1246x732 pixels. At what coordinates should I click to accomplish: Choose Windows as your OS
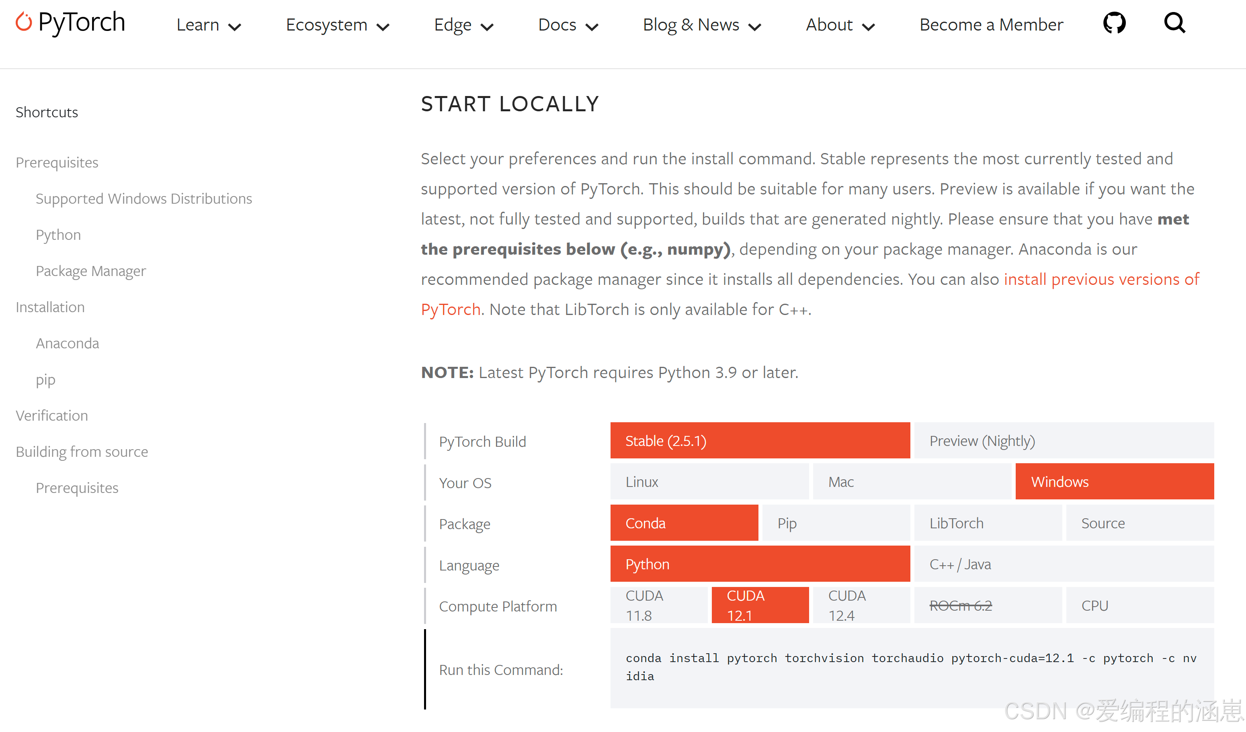[1115, 481]
